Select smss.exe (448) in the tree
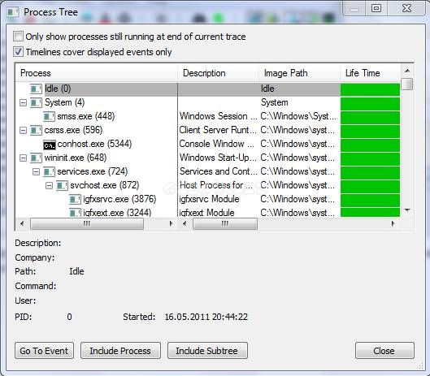430x376 pixels. click(x=86, y=116)
